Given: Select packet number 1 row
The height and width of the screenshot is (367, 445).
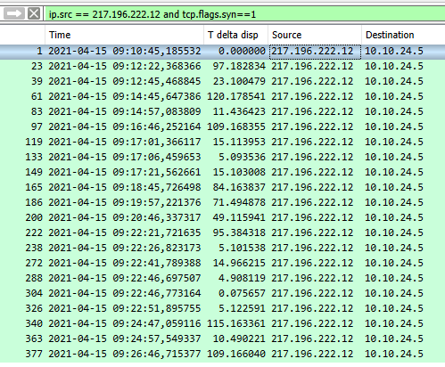Looking at the screenshot, I should pyautogui.click(x=222, y=52).
